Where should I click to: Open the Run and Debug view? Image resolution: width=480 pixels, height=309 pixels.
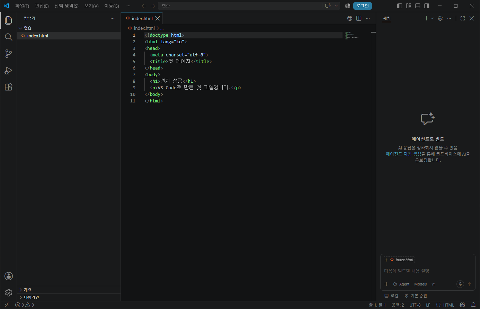point(9,71)
